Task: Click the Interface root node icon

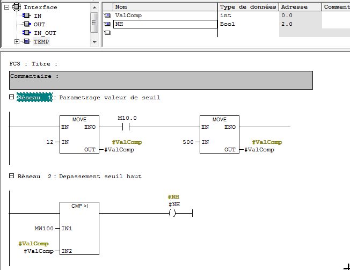Action: 16,8
